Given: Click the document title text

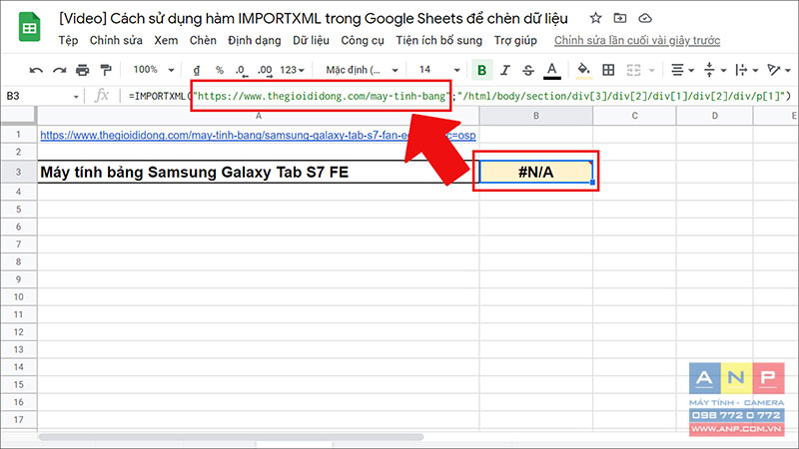Looking at the screenshot, I should pyautogui.click(x=314, y=19).
